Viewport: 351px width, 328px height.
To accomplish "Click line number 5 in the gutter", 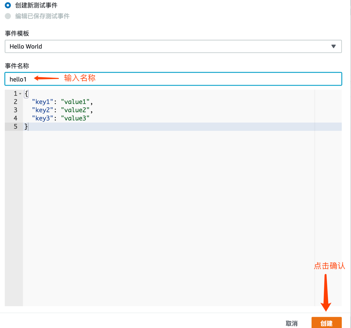I will click(x=15, y=126).
